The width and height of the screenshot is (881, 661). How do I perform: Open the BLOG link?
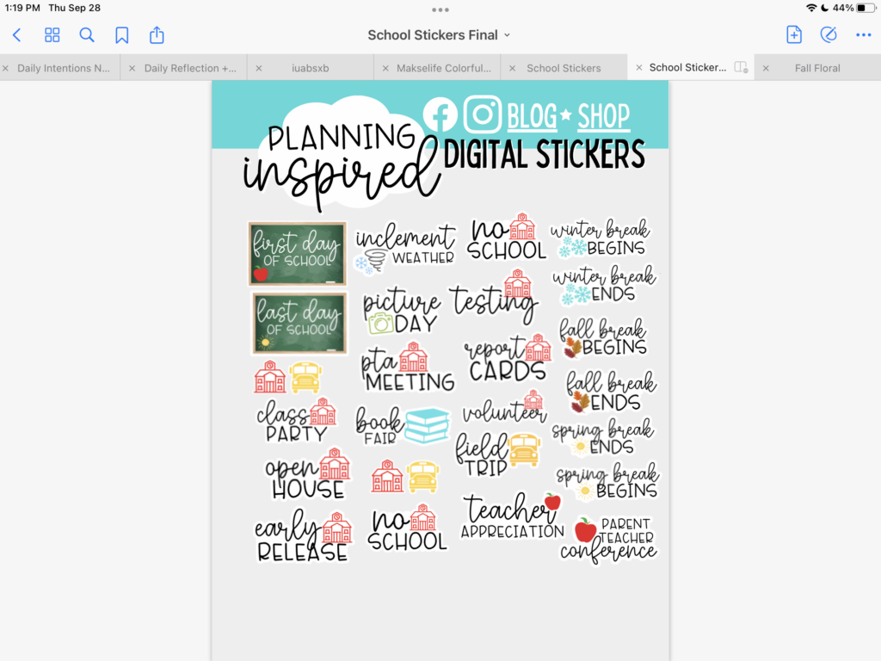tap(532, 116)
